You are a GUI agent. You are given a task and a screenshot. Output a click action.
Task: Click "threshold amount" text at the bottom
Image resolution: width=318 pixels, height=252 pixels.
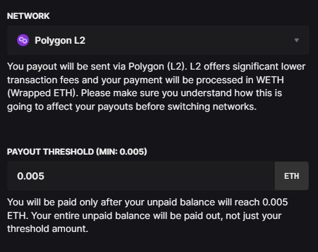point(47,229)
